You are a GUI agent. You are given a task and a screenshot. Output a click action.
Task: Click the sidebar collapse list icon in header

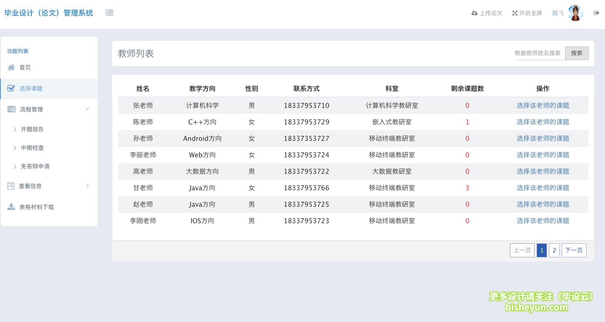click(109, 12)
